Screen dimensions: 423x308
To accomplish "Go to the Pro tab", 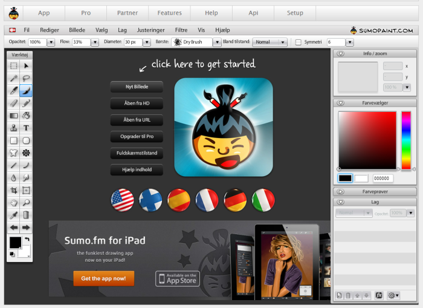I will pos(86,13).
